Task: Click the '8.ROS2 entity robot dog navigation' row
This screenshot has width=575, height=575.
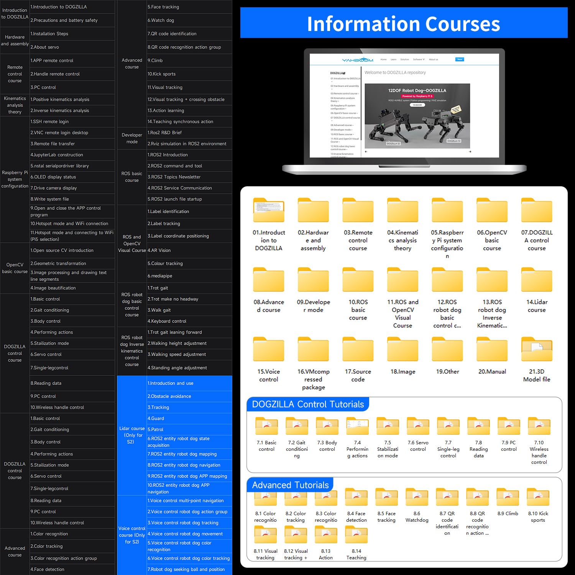Action: pos(189,465)
